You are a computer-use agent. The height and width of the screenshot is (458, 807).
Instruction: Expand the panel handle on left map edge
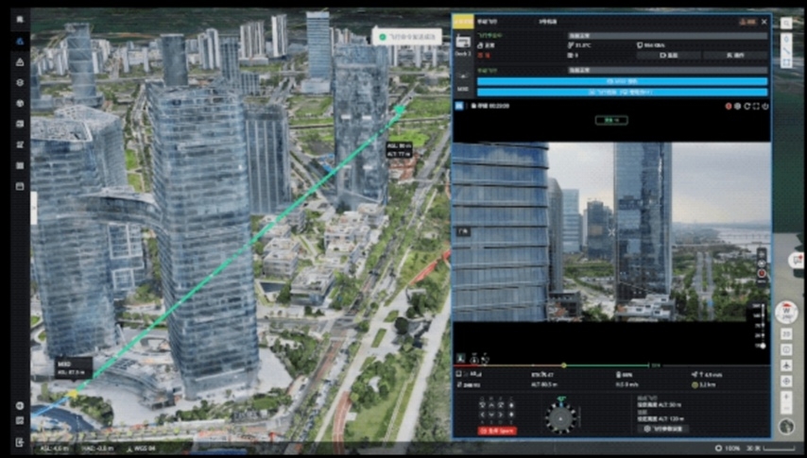34,208
